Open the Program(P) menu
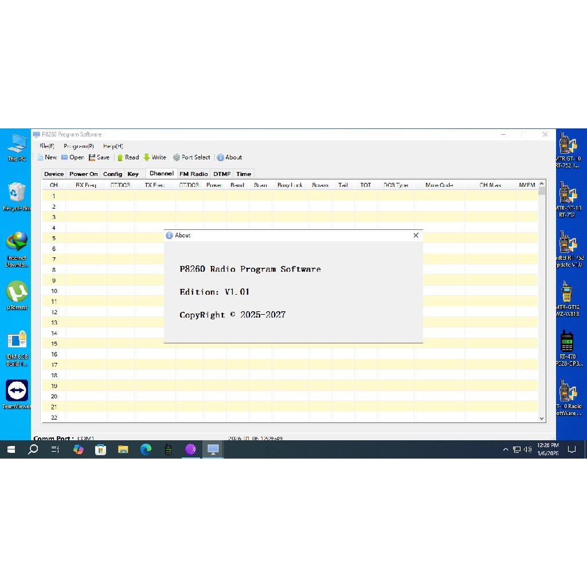The height and width of the screenshot is (587, 587). 78,146
